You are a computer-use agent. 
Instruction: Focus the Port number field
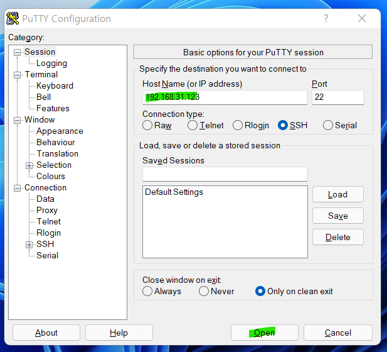[338, 97]
